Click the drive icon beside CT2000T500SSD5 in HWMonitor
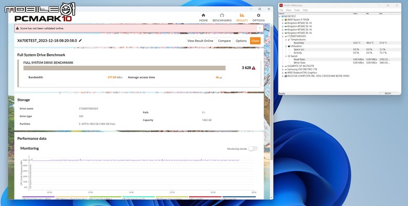 (x=286, y=37)
